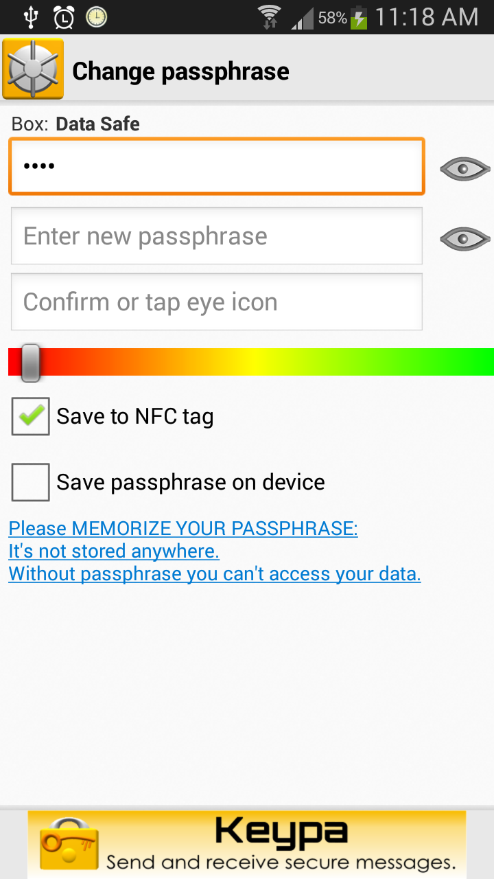Viewport: 494px width, 879px height.
Task: Tap the 'It's not stored anywhere' link
Action: (x=113, y=551)
